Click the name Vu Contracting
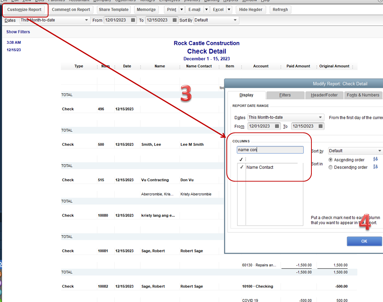The height and width of the screenshot is (302, 383). coord(155,180)
